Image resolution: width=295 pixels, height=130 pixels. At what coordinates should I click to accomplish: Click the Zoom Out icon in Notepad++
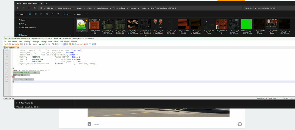click(x=49, y=44)
